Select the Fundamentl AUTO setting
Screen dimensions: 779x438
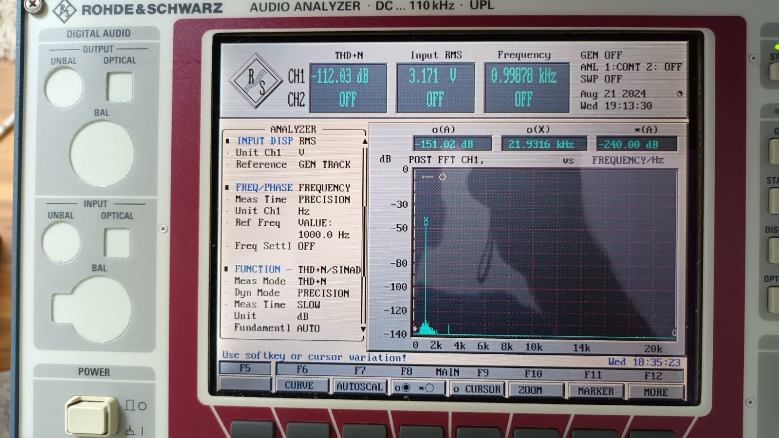pos(277,328)
